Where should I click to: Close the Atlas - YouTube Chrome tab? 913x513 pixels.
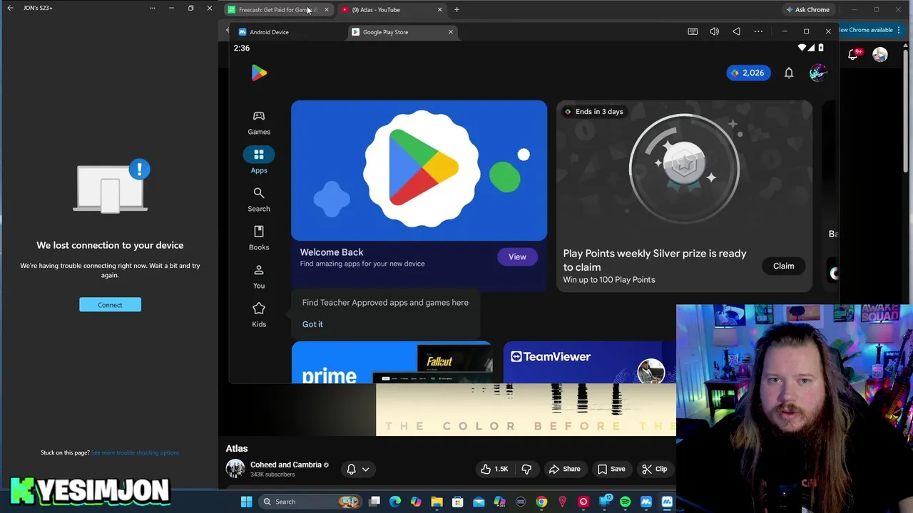tap(439, 10)
